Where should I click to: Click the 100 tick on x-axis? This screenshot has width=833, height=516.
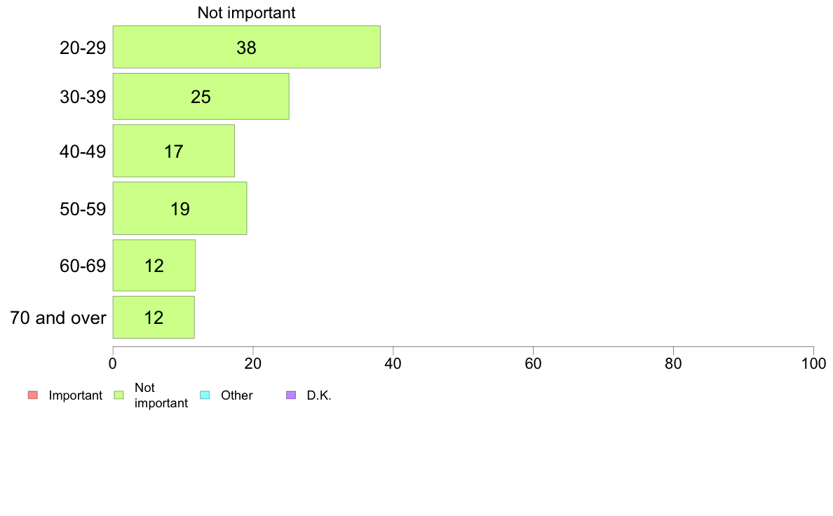click(x=814, y=363)
